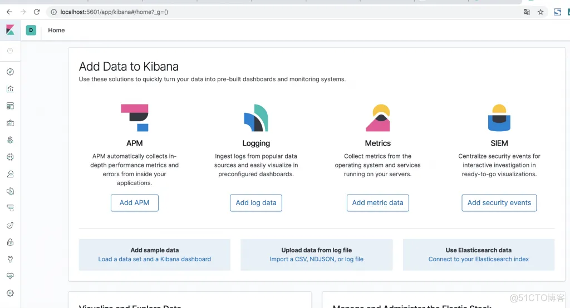Click "Connect to your Elasticsearch index" link
Viewport: 570px width, 308px height.
click(478, 259)
